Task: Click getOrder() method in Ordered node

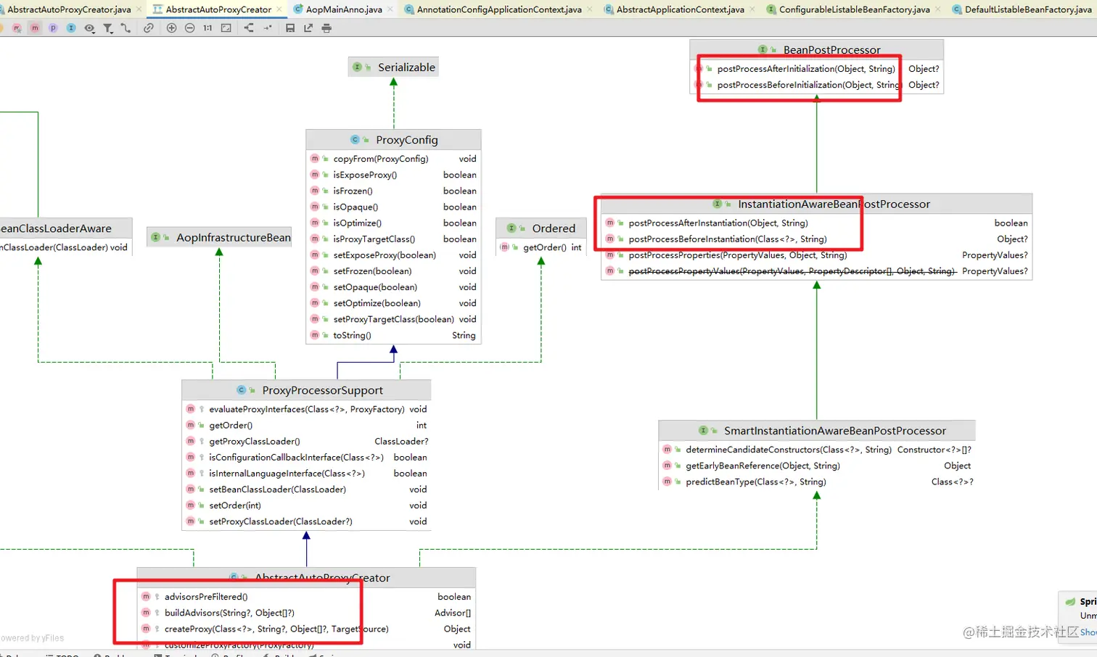Action: (541, 247)
